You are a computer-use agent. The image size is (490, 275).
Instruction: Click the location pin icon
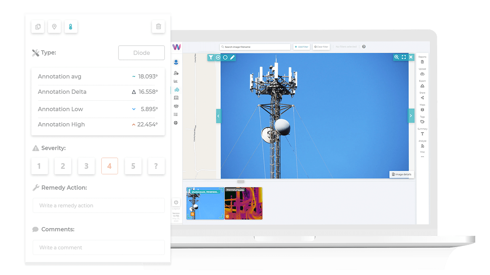tap(54, 27)
